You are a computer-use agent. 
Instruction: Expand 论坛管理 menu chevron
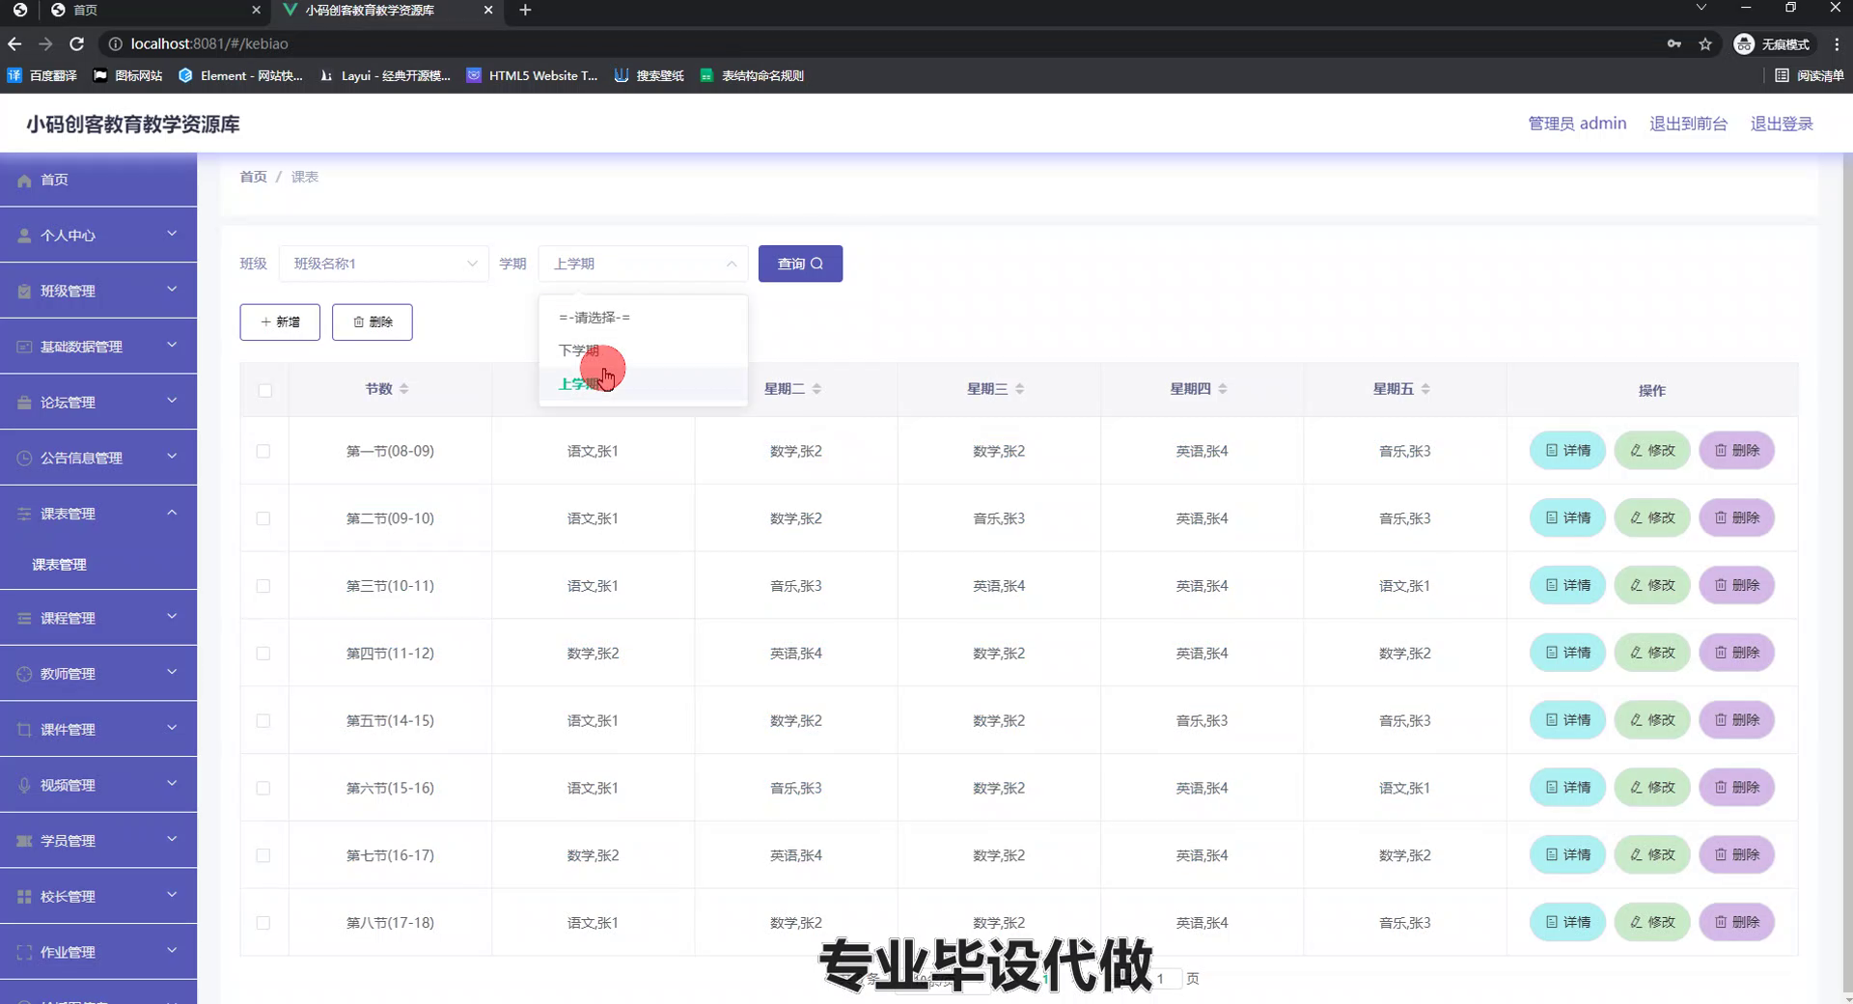pos(172,401)
